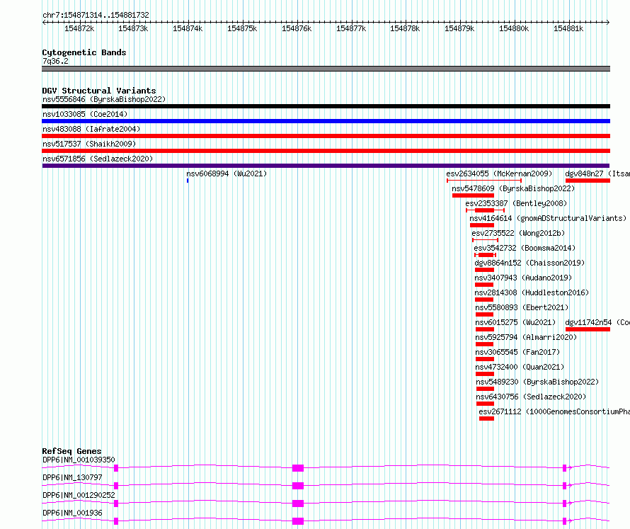Click nsv5489230 (ByrskaBishop2022) variant label
The height and width of the screenshot is (529, 630).
pyautogui.click(x=537, y=382)
